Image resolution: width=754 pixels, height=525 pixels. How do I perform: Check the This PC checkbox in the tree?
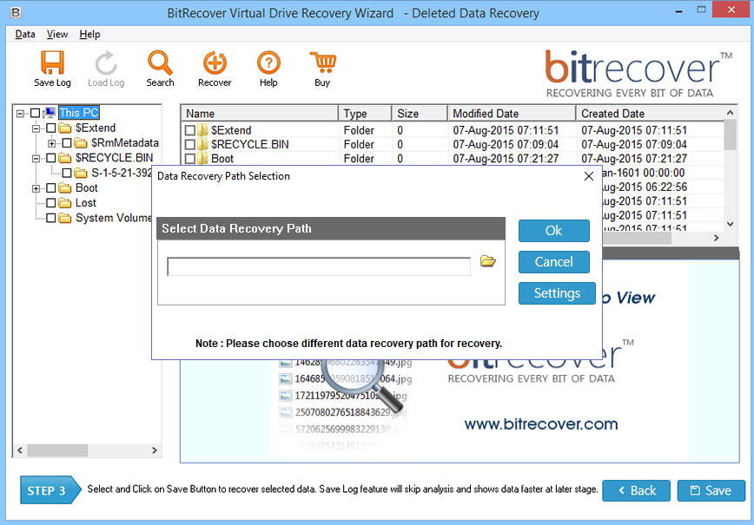click(35, 113)
